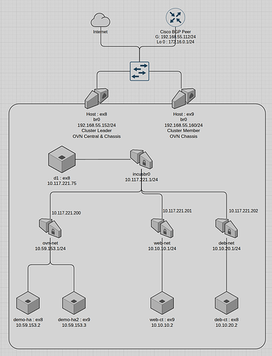The width and height of the screenshot is (272, 356).
Task: Select the 'deb-ct : ex8' label
Action: click(226, 320)
